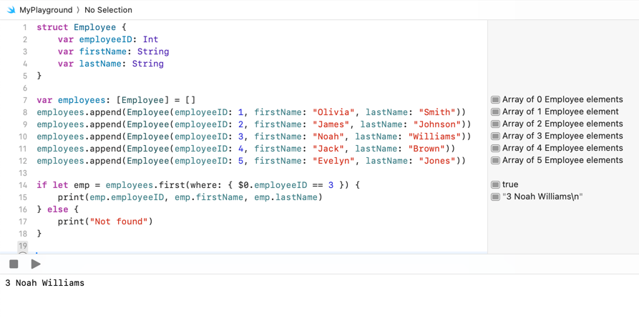Show Quick Look for Array of 3 Employee elements
The height and width of the screenshot is (318, 639).
click(x=496, y=136)
